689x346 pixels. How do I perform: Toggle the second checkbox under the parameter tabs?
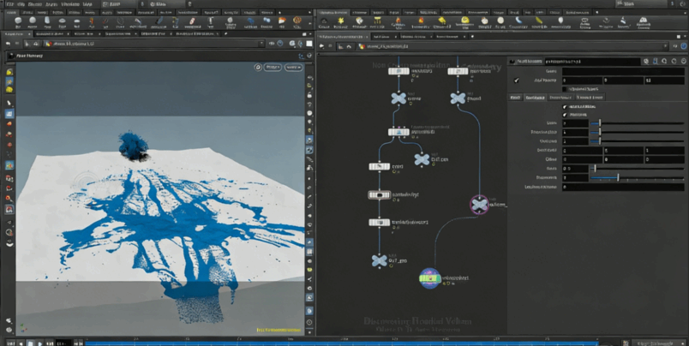coord(565,115)
